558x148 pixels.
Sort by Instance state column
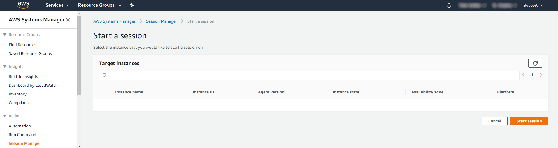coord(346,92)
